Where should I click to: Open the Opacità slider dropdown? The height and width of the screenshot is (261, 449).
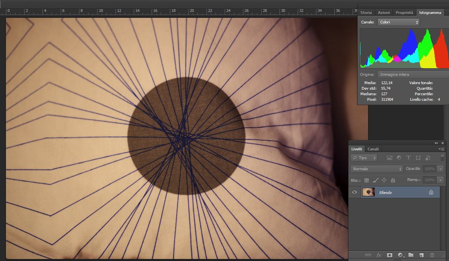click(440, 169)
